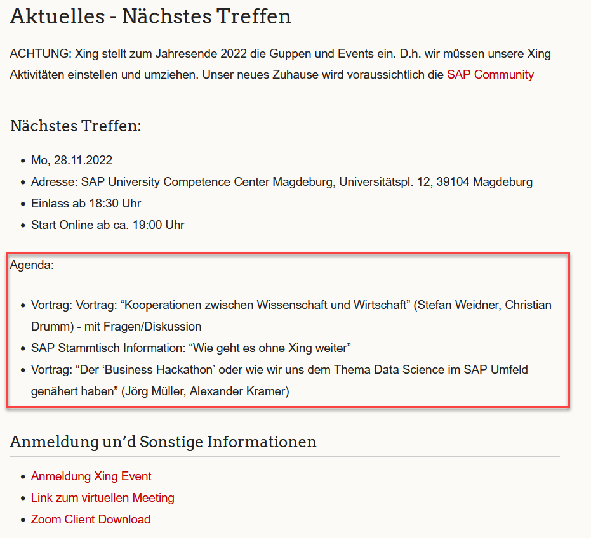Click the 'Start Online ab ca. 19:00 Uhr' entry
Viewport: 591px width, 538px height.
coord(107,225)
